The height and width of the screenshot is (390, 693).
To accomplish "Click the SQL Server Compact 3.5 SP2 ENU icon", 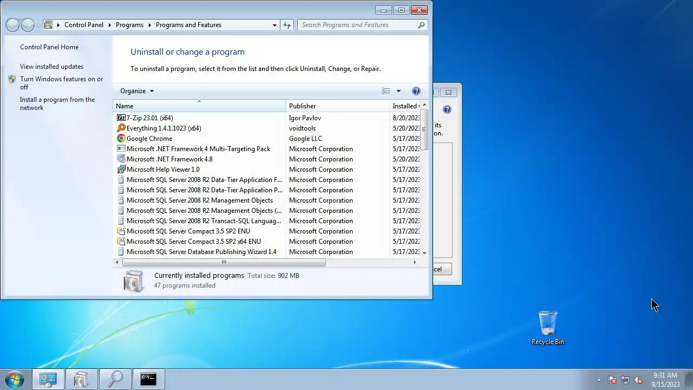I will click(x=121, y=231).
